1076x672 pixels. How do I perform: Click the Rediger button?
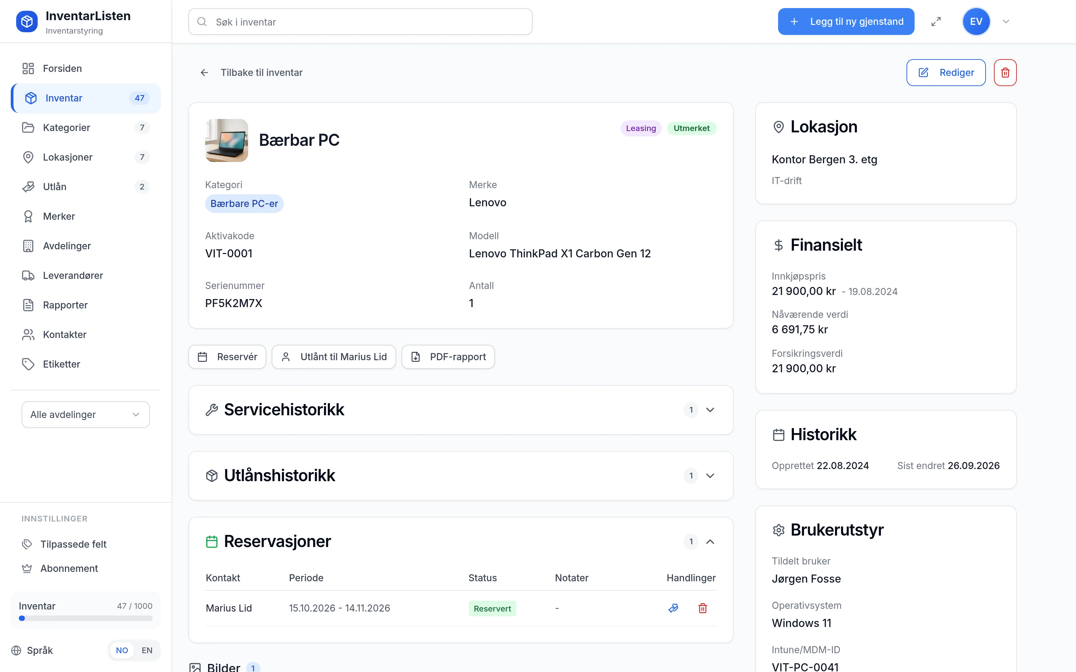point(946,73)
